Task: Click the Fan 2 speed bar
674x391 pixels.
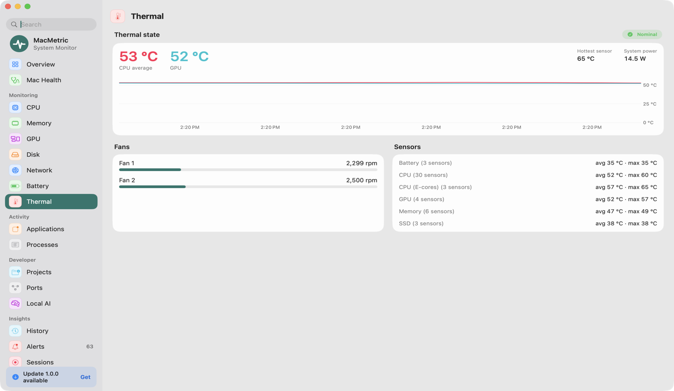Action: tap(248, 187)
